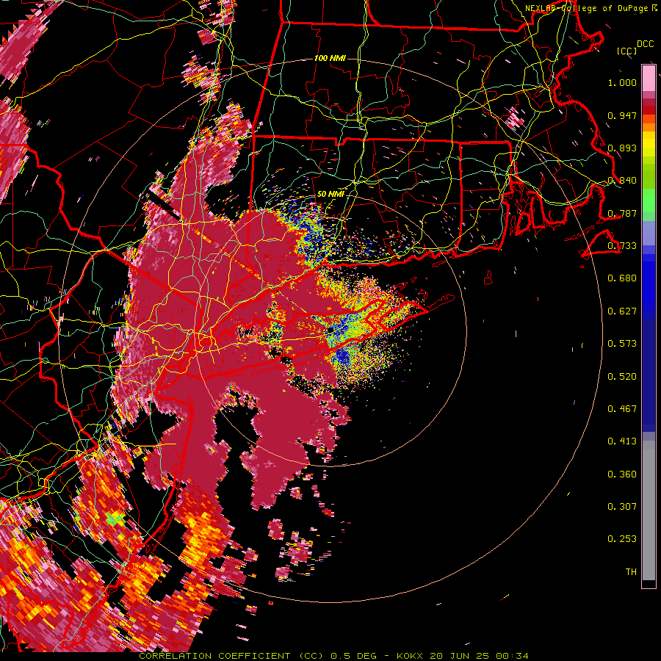Image resolution: width=661 pixels, height=661 pixels.
Task: Click the 00:34 timestamp in the footer
Action: [512, 656]
